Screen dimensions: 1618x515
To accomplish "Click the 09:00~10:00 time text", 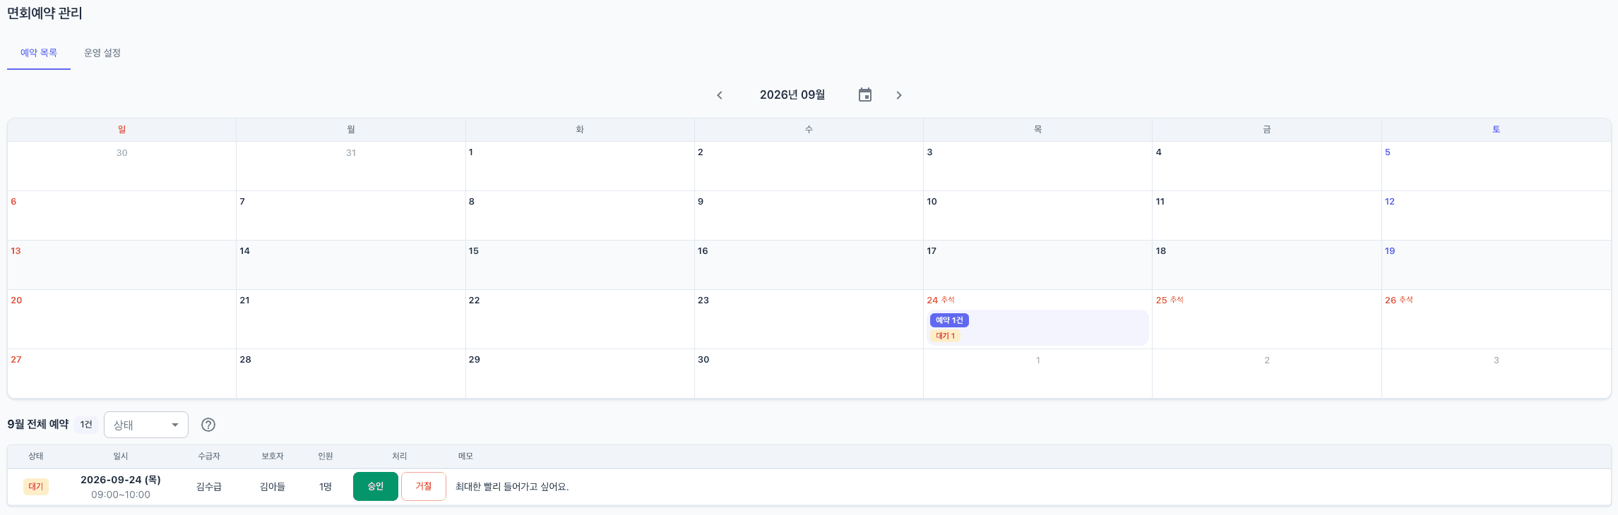I will pos(121,495).
